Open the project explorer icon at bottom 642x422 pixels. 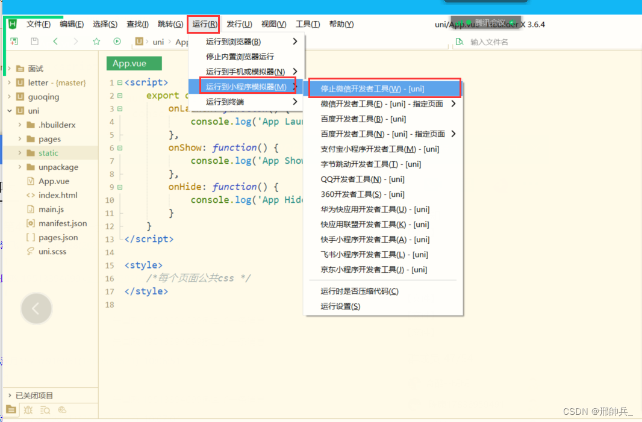(x=11, y=410)
